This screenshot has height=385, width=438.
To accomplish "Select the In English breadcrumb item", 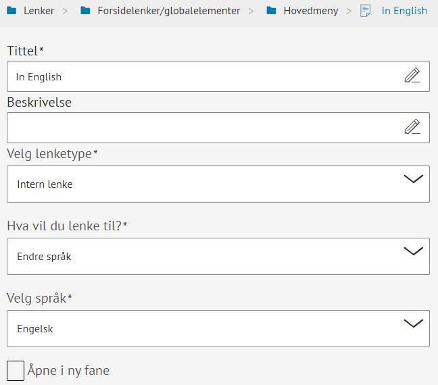I will click(x=404, y=11).
